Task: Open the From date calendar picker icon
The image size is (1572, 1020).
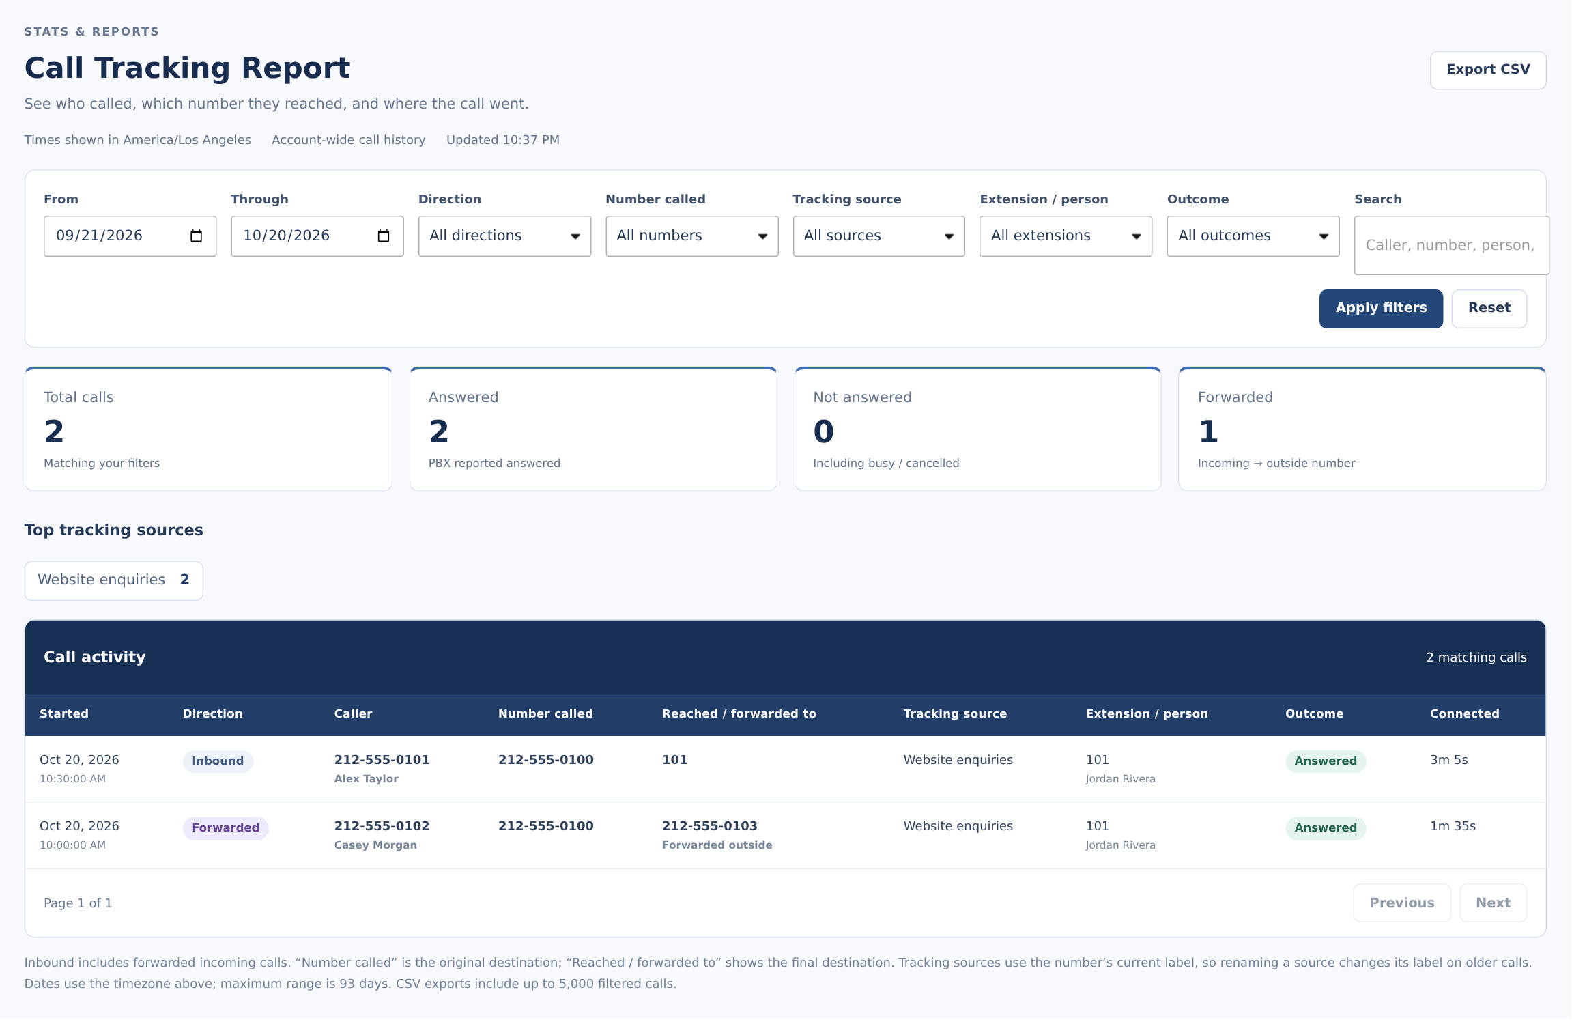Action: 196,236
